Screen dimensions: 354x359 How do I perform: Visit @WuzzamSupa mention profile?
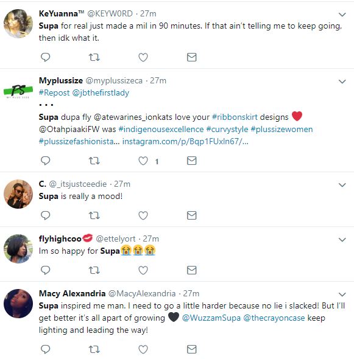pos(211,318)
